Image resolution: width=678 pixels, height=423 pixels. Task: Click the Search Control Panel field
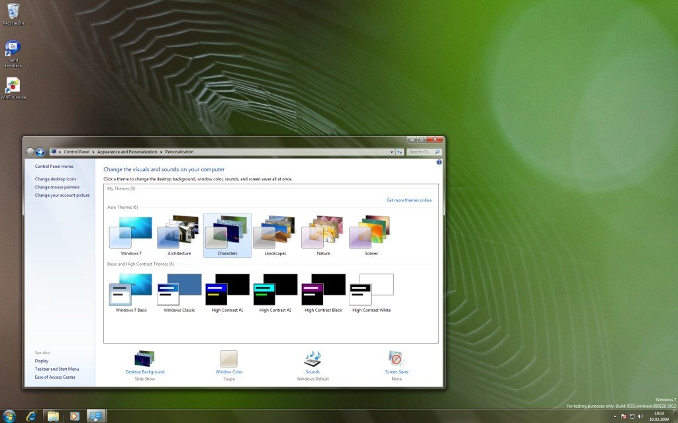point(420,152)
